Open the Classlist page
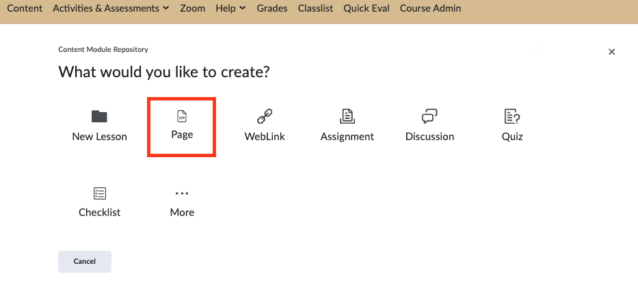638x285 pixels. pos(317,9)
